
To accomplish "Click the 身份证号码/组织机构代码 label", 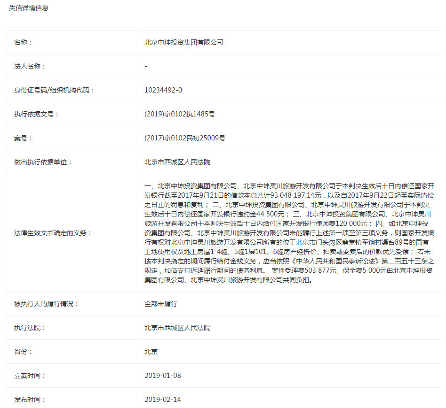I will (x=54, y=90).
